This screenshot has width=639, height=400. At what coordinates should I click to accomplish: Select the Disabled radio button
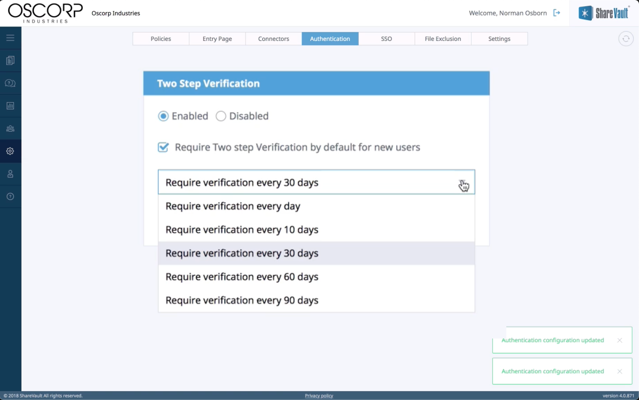point(221,116)
